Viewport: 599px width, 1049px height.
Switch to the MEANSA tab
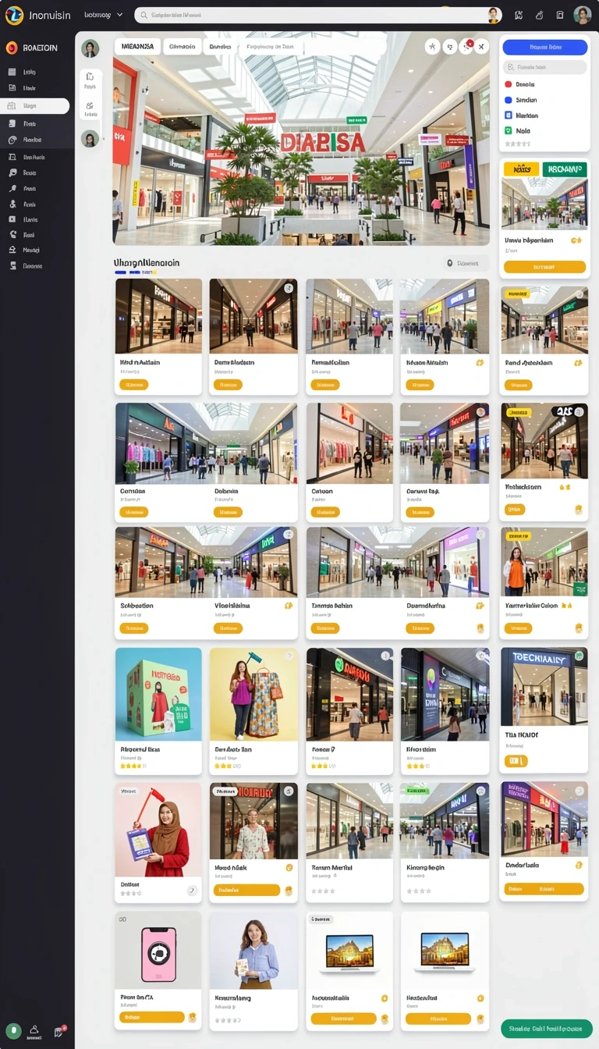[137, 46]
